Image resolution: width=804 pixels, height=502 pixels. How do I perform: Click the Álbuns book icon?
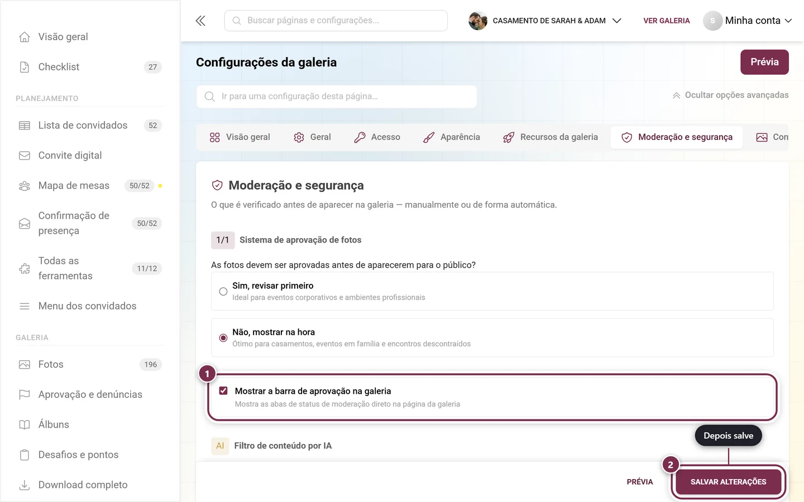[x=25, y=425]
